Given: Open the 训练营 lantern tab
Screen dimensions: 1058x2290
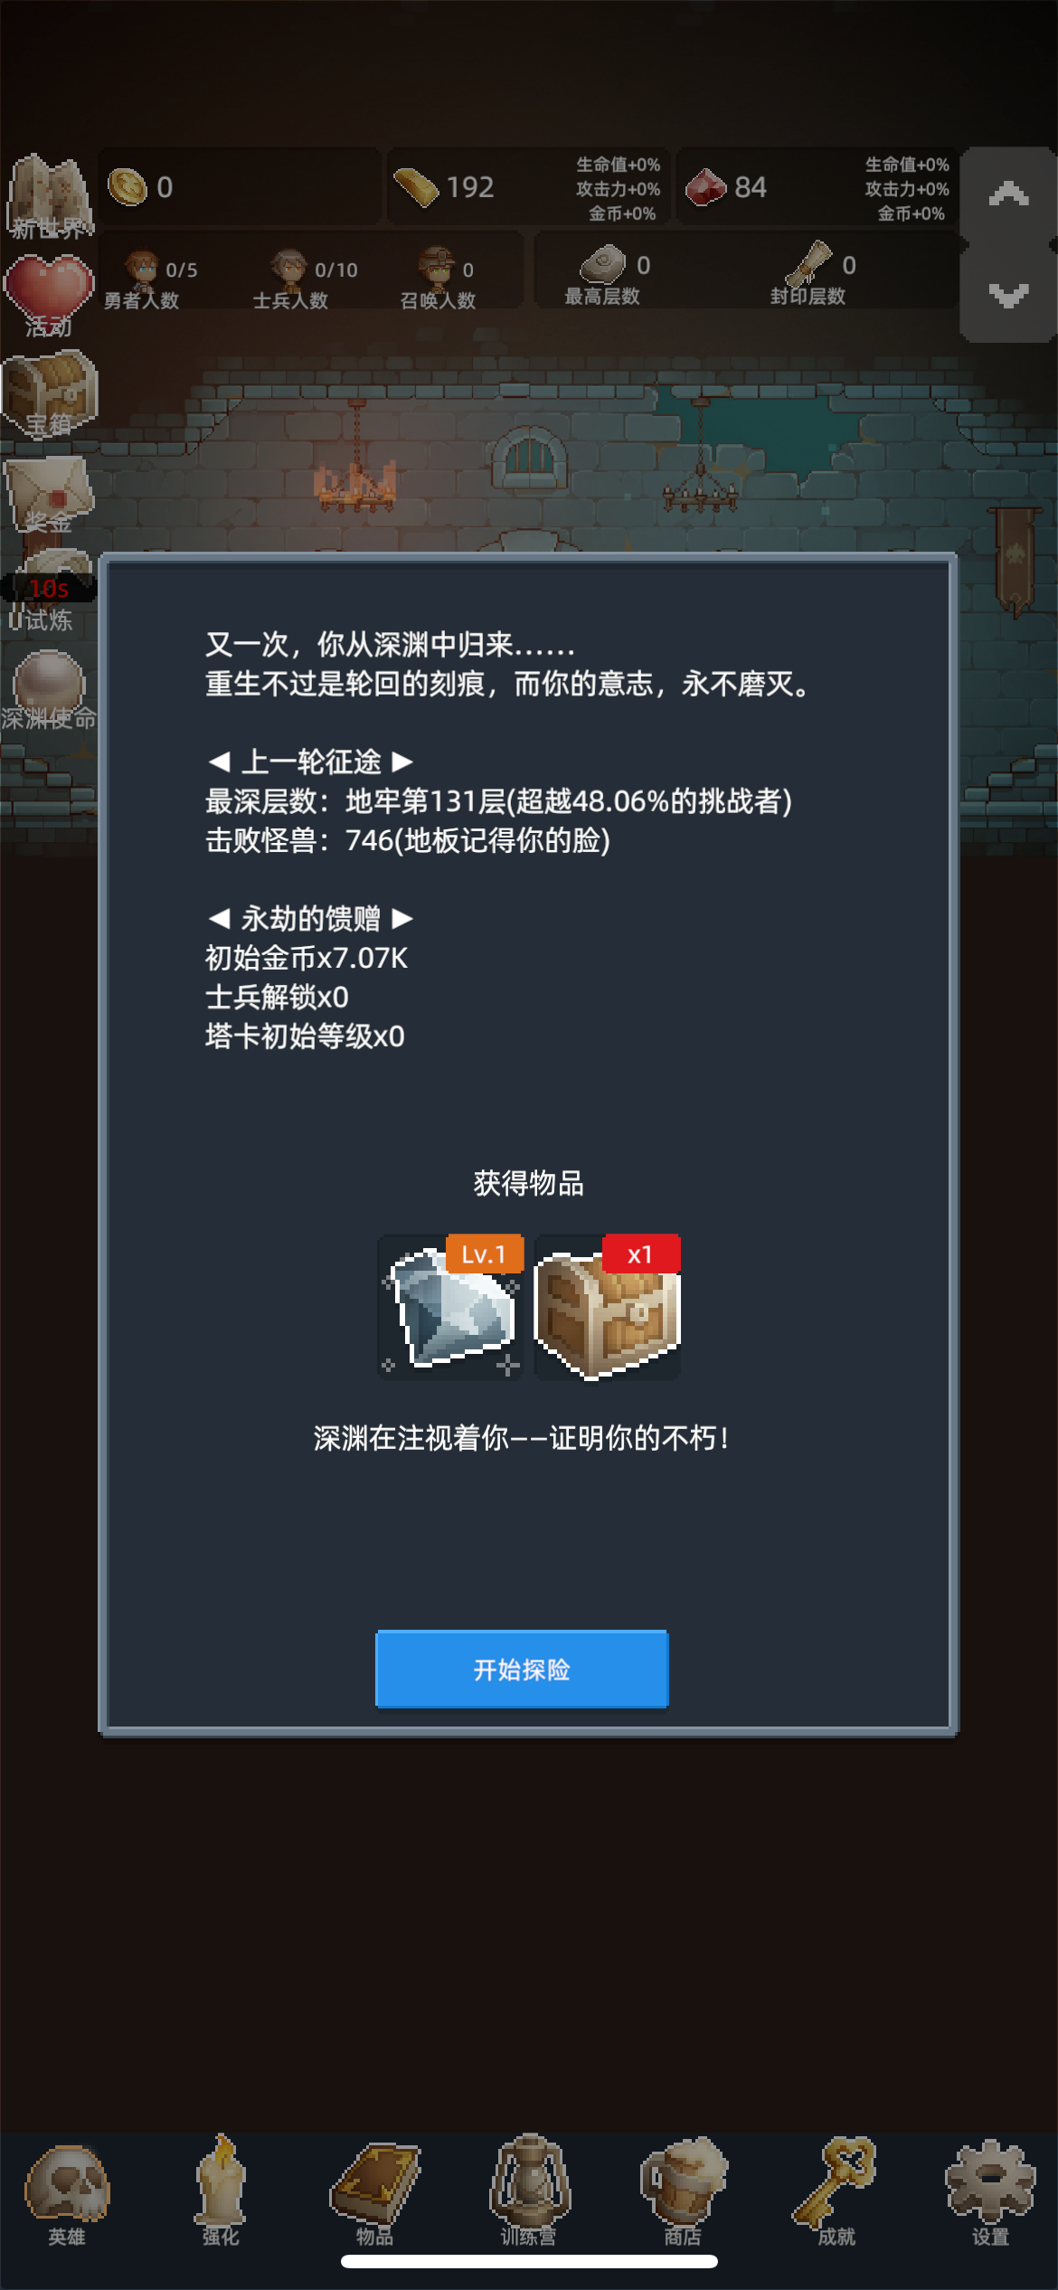Looking at the screenshot, I should click(x=529, y=2191).
